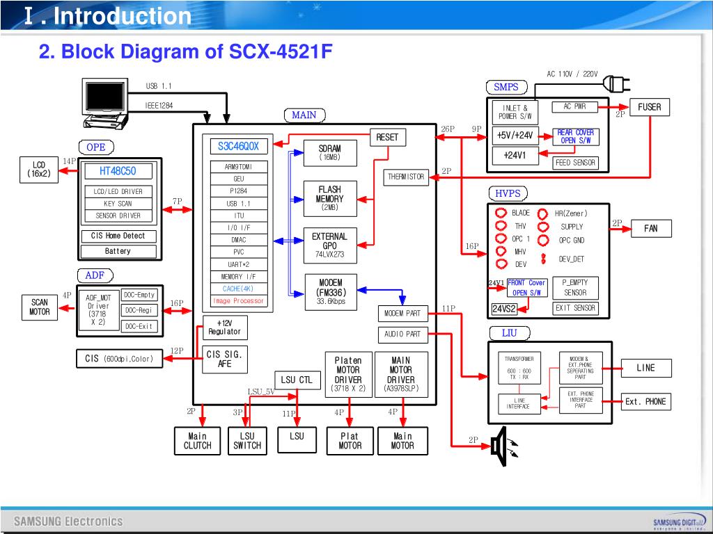Image resolution: width=713 pixels, height=534 pixels.
Task: Click the TRANSFORMER block in LIU
Action: [x=519, y=368]
